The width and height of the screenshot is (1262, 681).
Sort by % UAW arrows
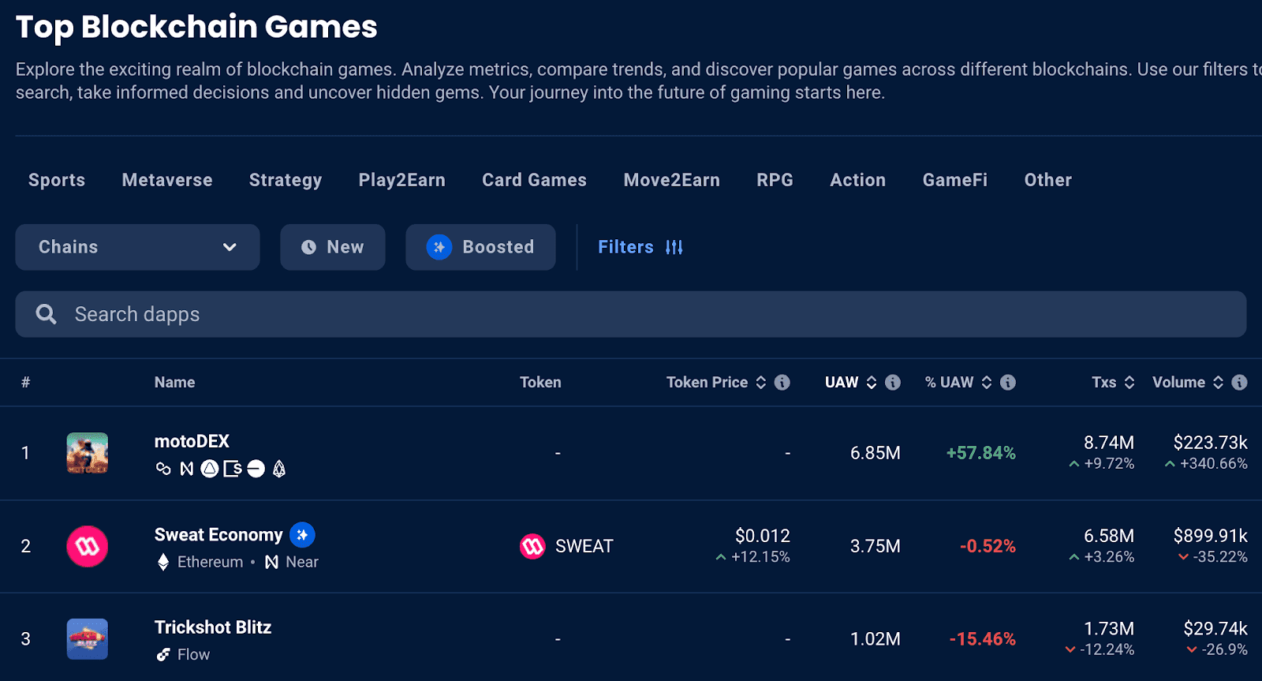click(987, 382)
